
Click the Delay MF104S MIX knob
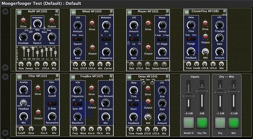148,117
